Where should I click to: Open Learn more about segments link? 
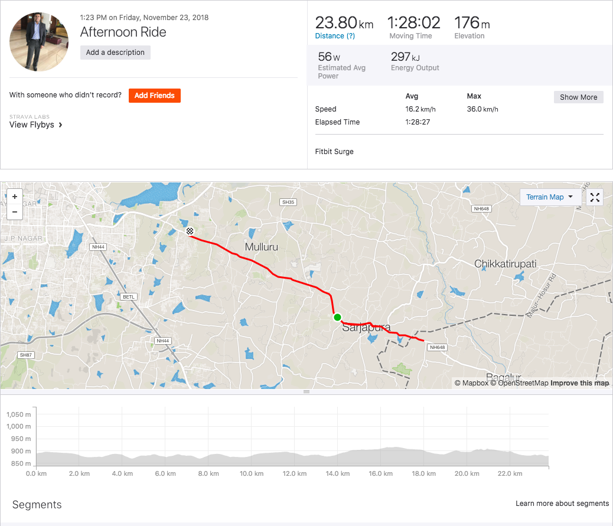[x=562, y=504]
